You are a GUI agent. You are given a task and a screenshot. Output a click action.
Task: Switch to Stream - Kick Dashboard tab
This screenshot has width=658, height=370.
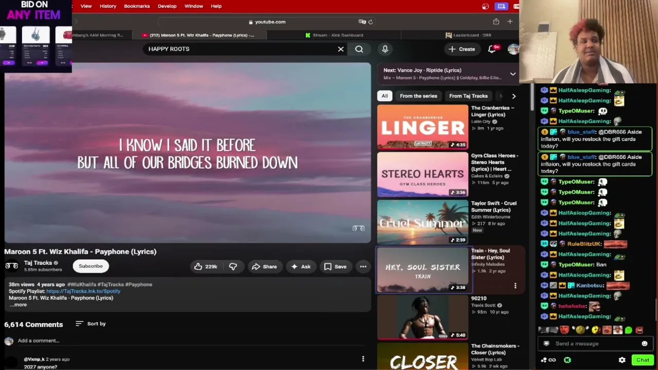coord(334,35)
